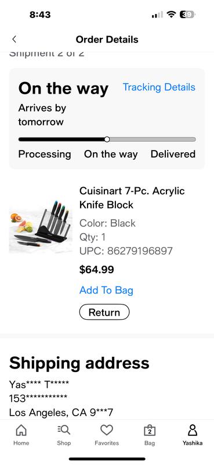Viewport: 214px width, 465px height.
Task: Tap the battery indicator in status bar
Action: (187, 15)
